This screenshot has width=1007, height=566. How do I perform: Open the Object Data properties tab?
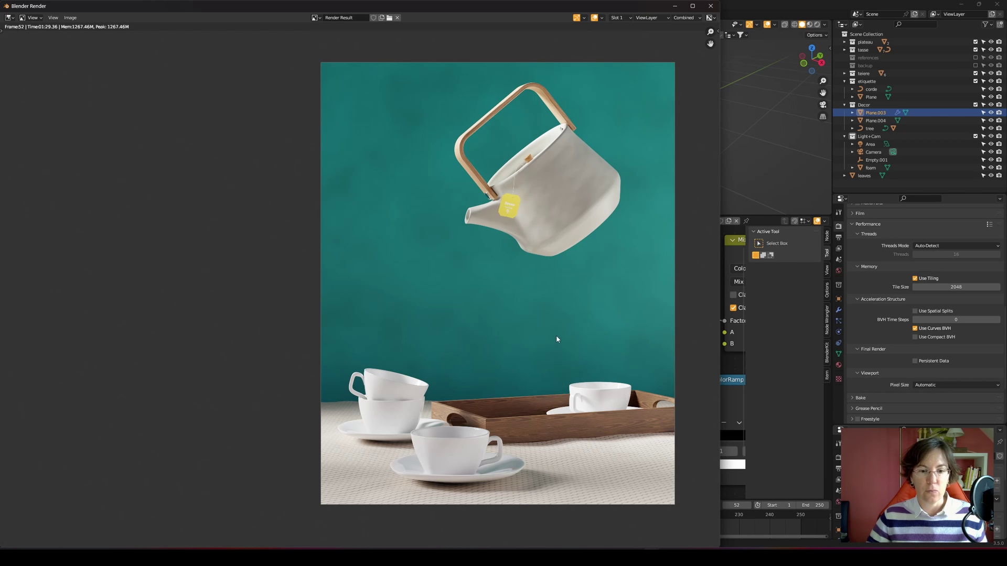[x=838, y=354]
